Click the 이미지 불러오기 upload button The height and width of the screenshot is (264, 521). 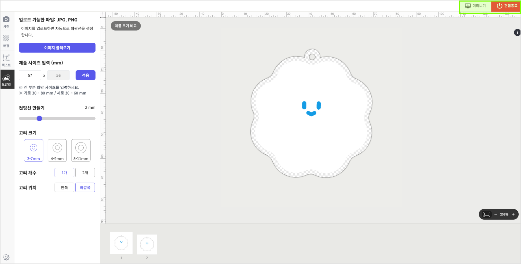coord(57,48)
